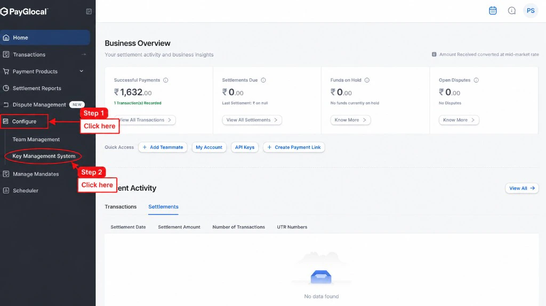Open API Keys quick access

244,147
